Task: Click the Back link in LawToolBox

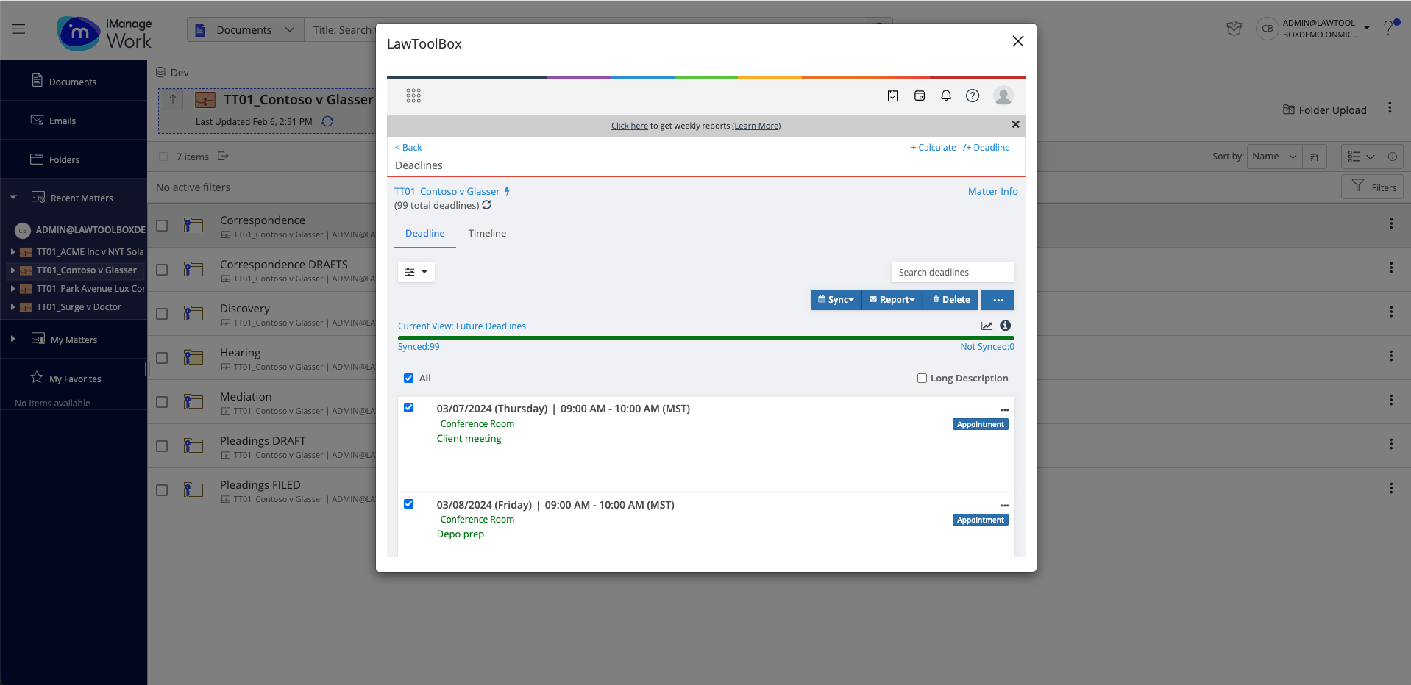Action: coord(408,148)
